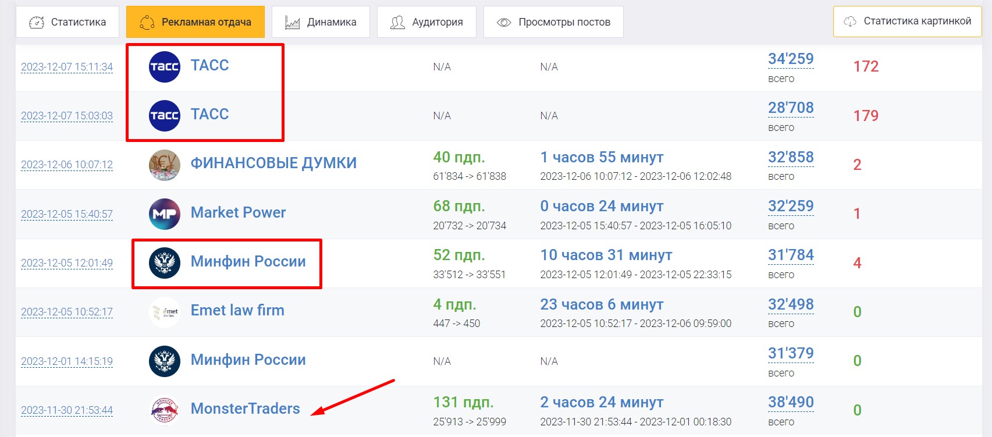Screen dimensions: 992x437
Task: Click the eye icon in Просмотры постов tab
Action: (504, 23)
